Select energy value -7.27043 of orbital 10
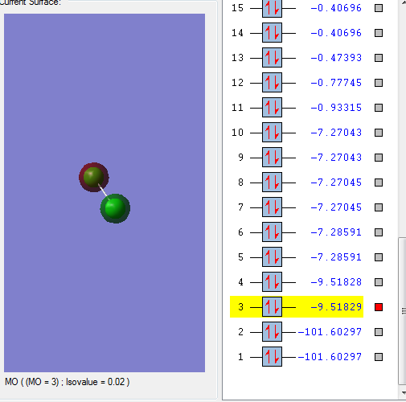406x402 pixels. click(336, 133)
